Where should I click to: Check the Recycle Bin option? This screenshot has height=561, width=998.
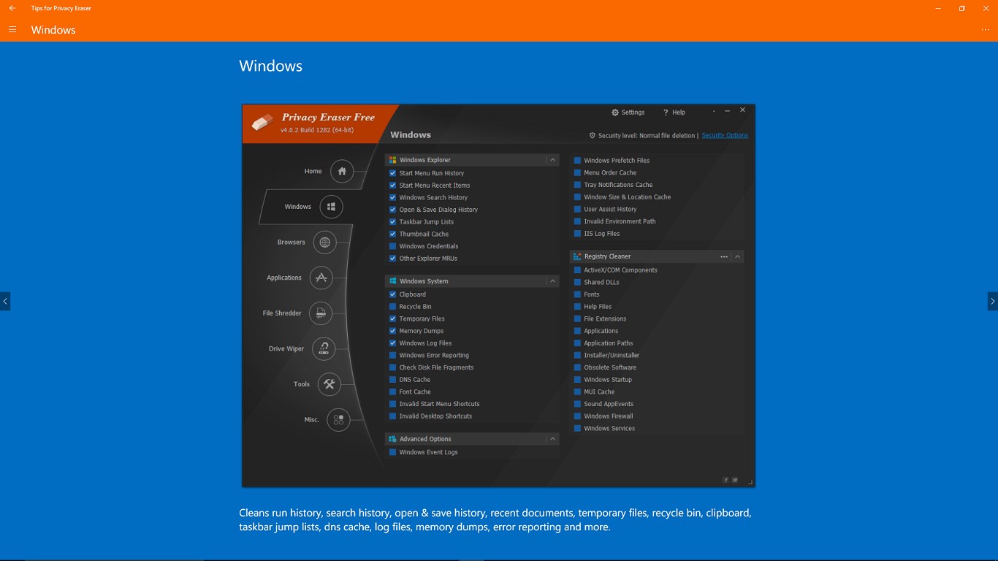393,307
